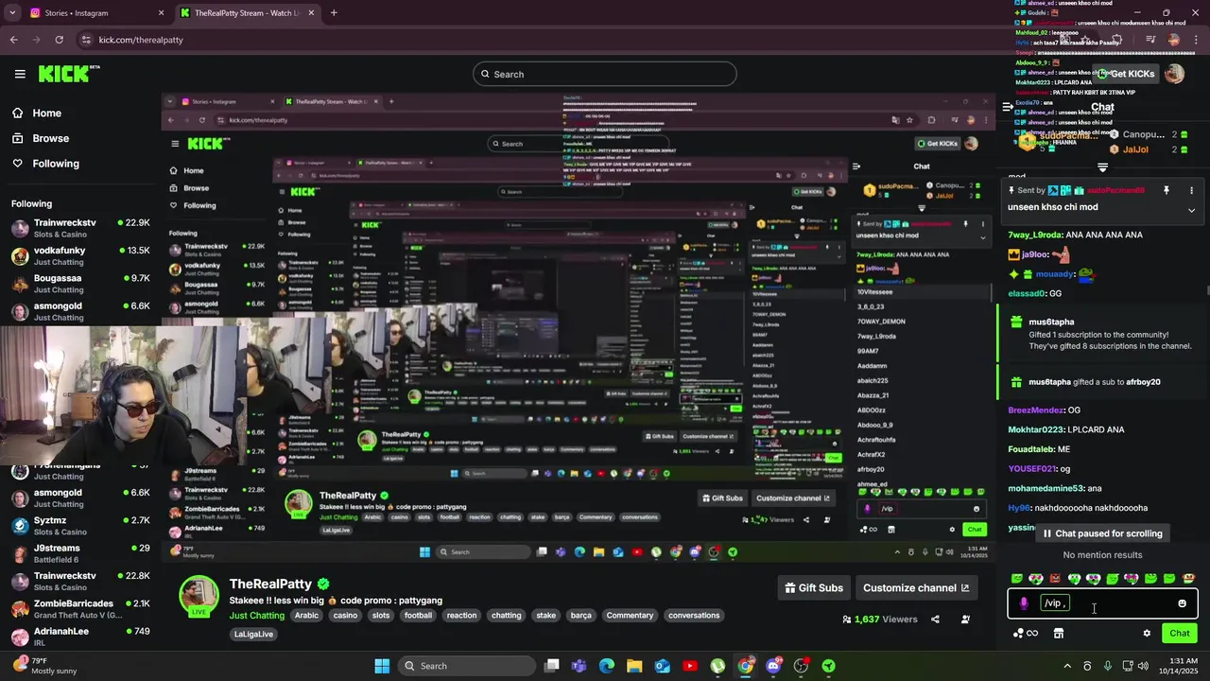Open the chat shop storefront icon

pos(1059,634)
